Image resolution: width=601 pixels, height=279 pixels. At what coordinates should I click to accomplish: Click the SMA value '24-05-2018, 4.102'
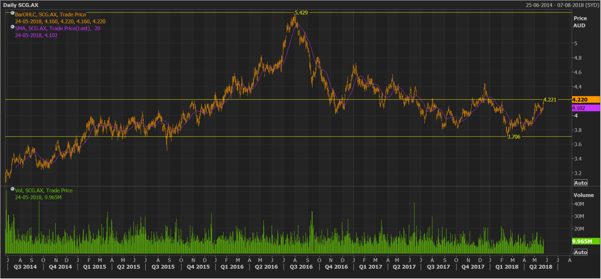pos(36,35)
